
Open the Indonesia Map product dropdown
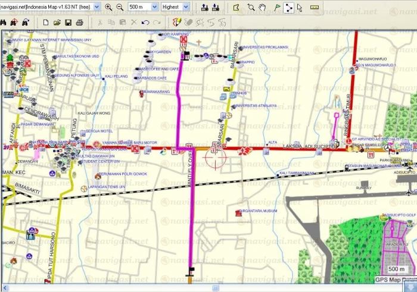pyautogui.click(x=97, y=7)
